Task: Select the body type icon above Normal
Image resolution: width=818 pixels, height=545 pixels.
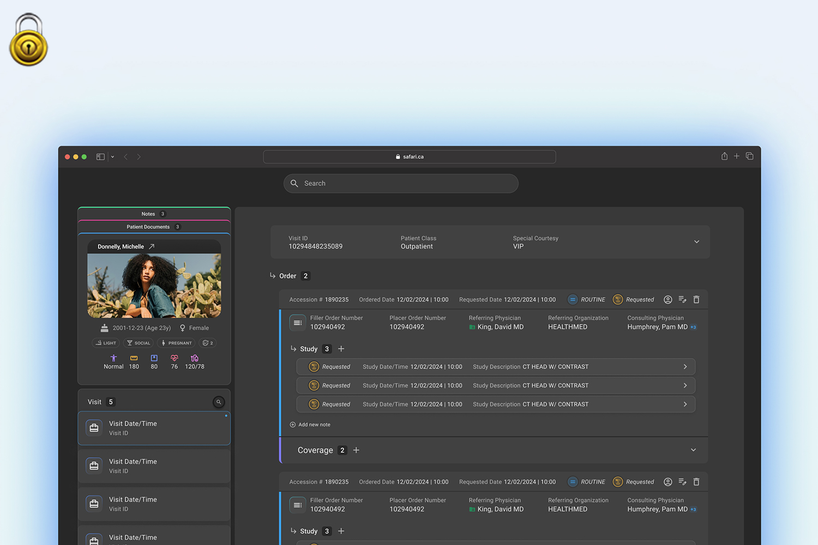Action: click(113, 358)
